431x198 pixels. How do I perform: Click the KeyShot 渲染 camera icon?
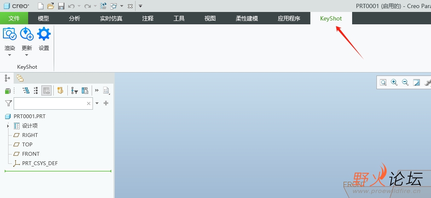click(10, 34)
